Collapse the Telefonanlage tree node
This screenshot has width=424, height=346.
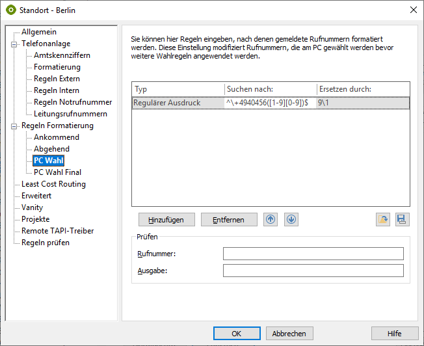point(13,44)
